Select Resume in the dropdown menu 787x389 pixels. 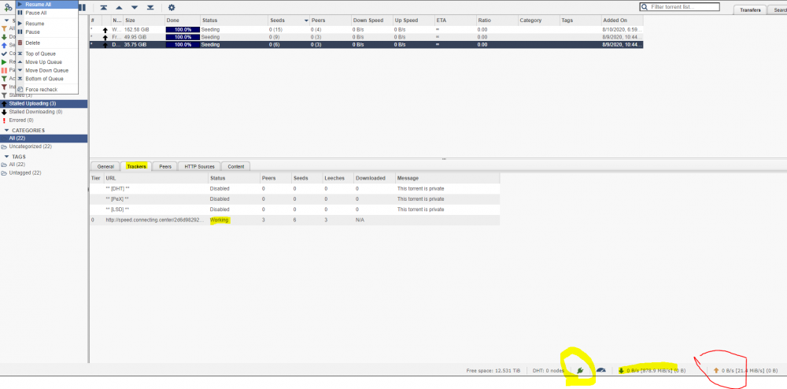tap(46, 24)
